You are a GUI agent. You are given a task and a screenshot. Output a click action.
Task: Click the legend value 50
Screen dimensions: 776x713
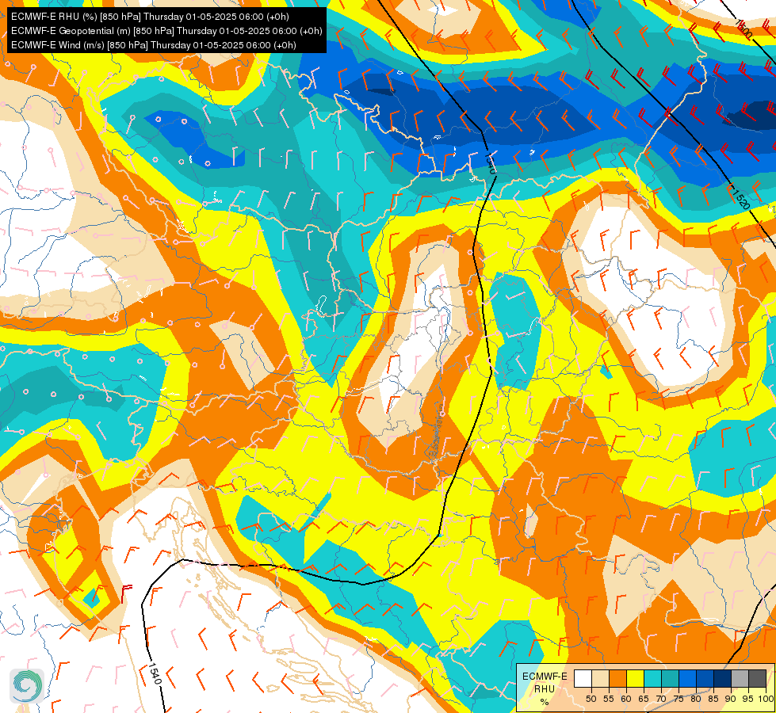click(x=591, y=699)
